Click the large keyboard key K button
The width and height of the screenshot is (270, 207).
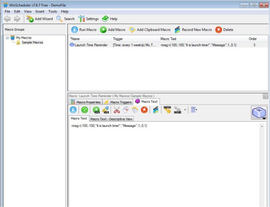coord(259,112)
